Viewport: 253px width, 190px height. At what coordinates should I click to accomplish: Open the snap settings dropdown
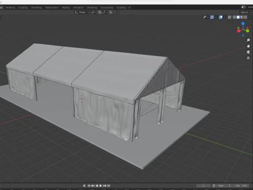coord(104,12)
